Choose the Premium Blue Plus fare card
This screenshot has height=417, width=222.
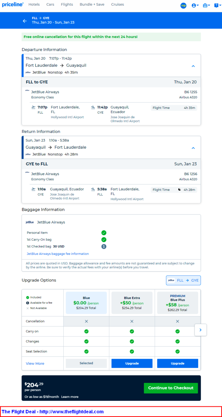pyautogui.click(x=177, y=303)
